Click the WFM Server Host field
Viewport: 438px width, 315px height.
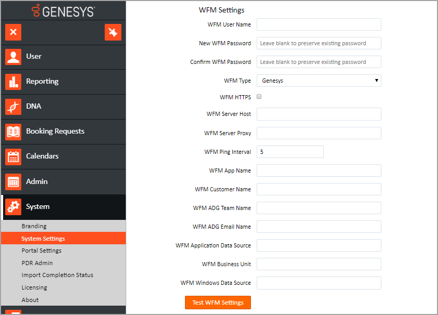[x=318, y=114]
